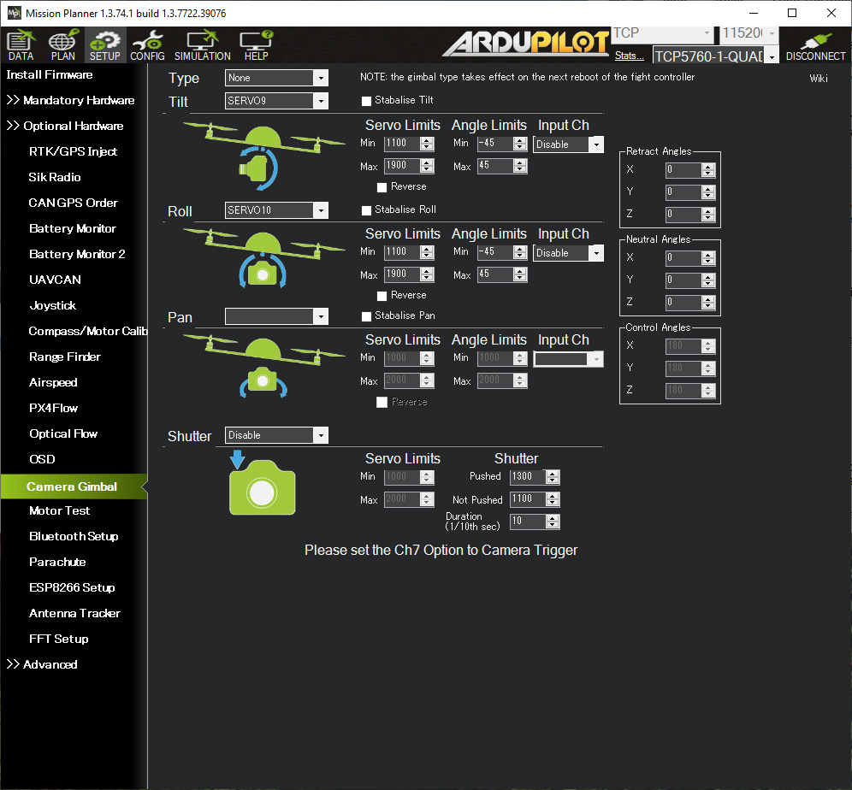Adjust Retract Angles X stepper
852x790 pixels.
(x=708, y=170)
